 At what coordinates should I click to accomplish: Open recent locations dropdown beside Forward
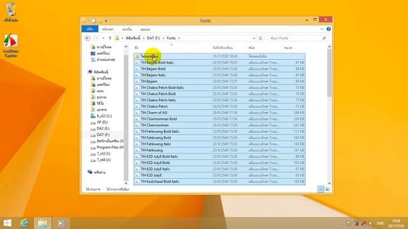(103, 38)
